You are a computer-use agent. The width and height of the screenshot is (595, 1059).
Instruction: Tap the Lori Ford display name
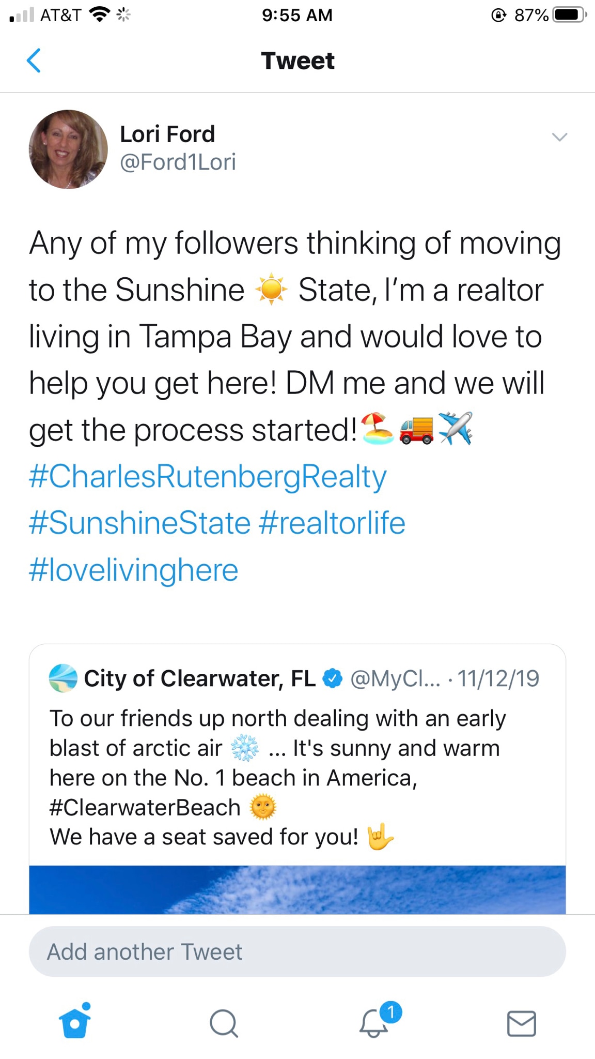[167, 134]
